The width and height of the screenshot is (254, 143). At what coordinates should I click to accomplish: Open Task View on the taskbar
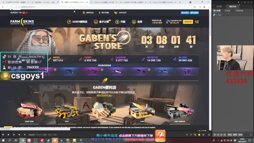coord(16,140)
